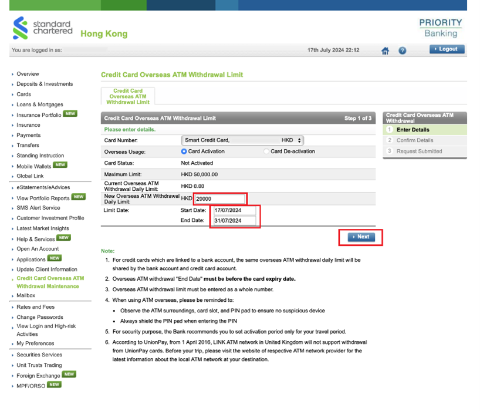Click the Standard Chartered logo

[42, 29]
